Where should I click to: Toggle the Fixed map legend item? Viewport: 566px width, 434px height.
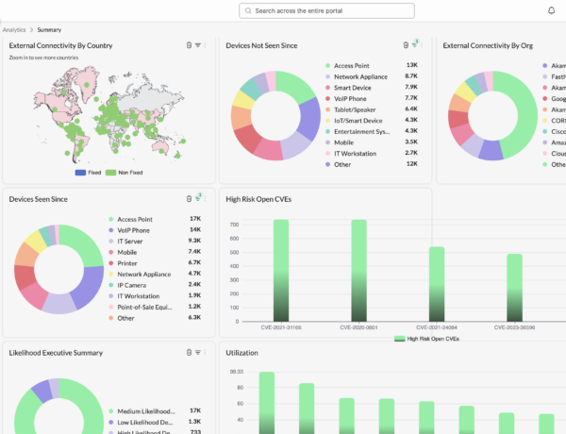88,173
